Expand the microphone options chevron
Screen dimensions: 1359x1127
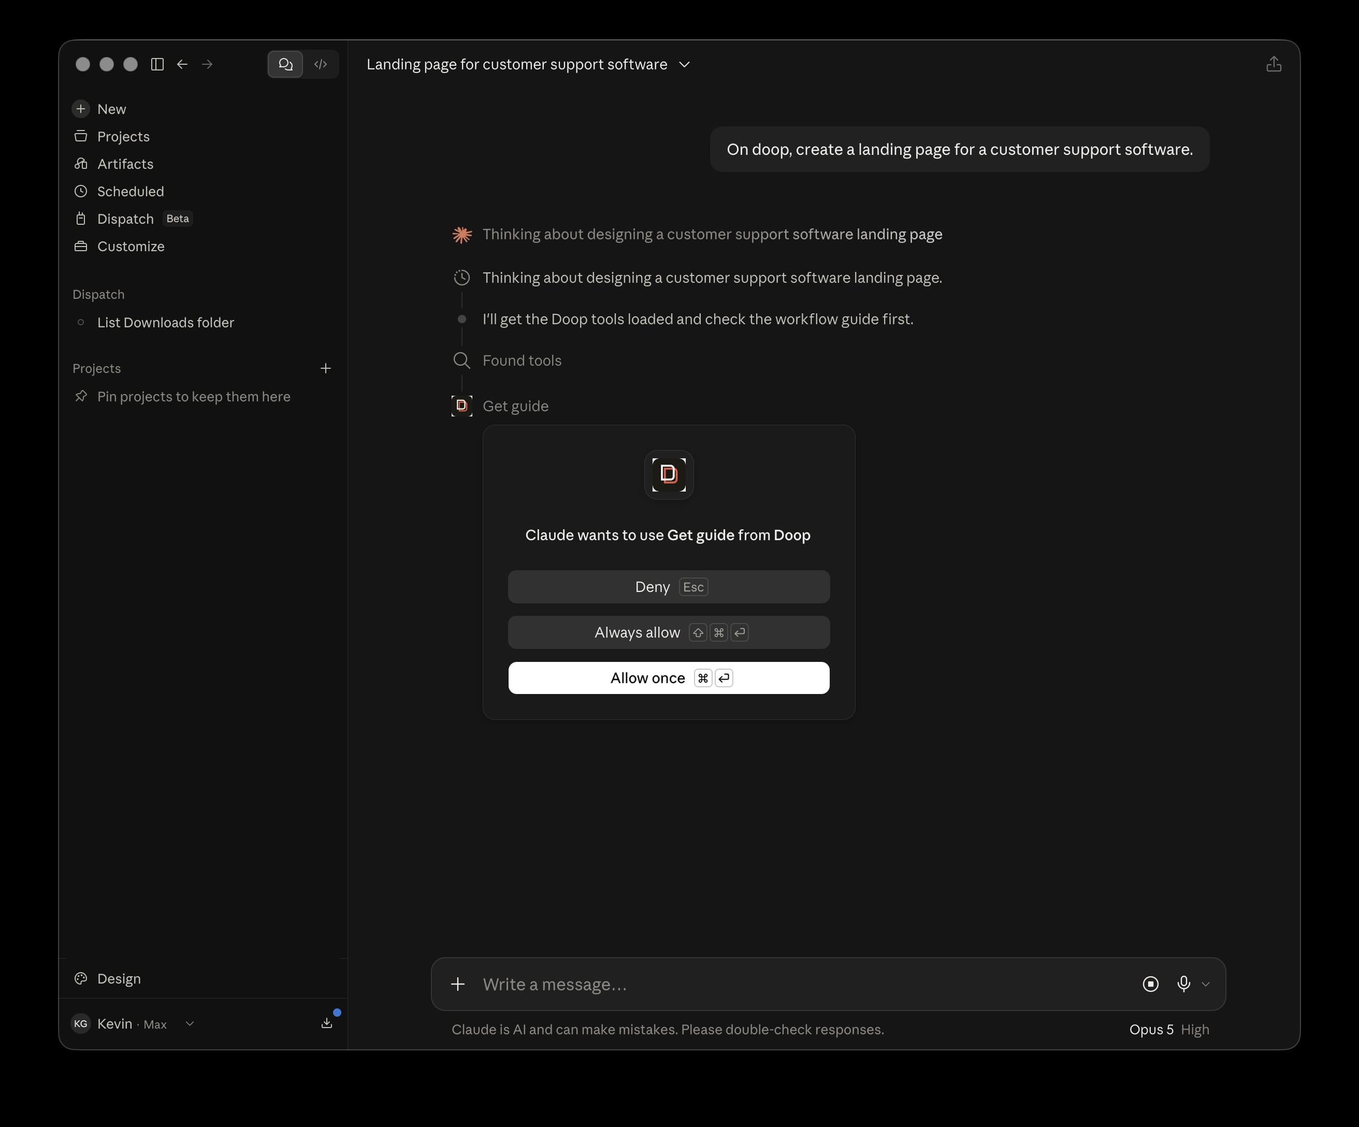(1205, 985)
